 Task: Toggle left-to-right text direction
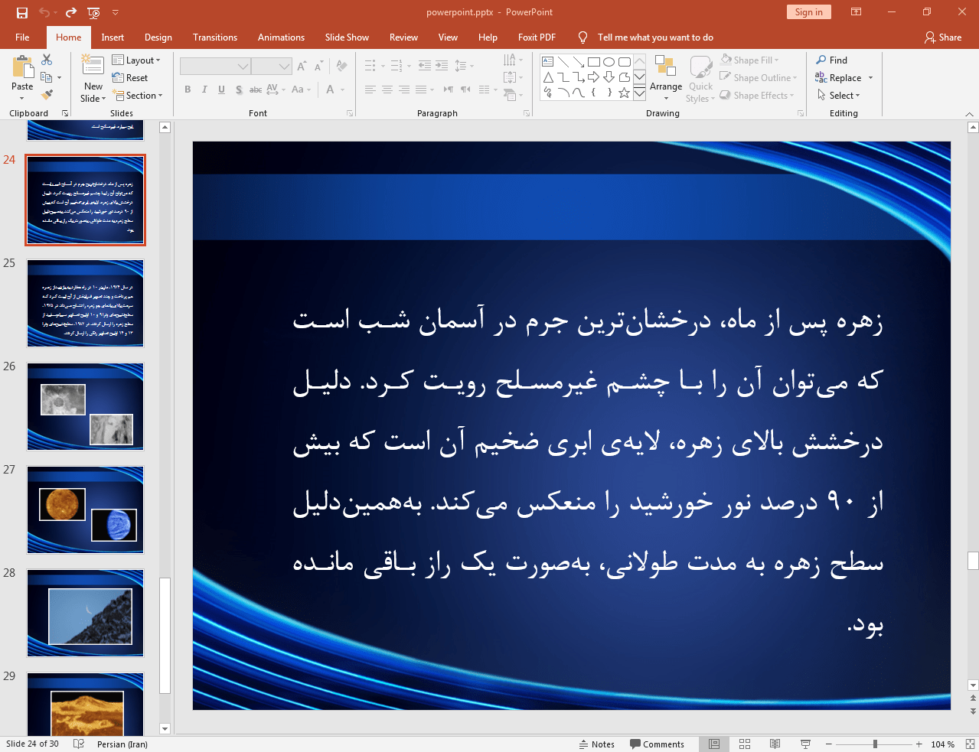[x=448, y=90]
